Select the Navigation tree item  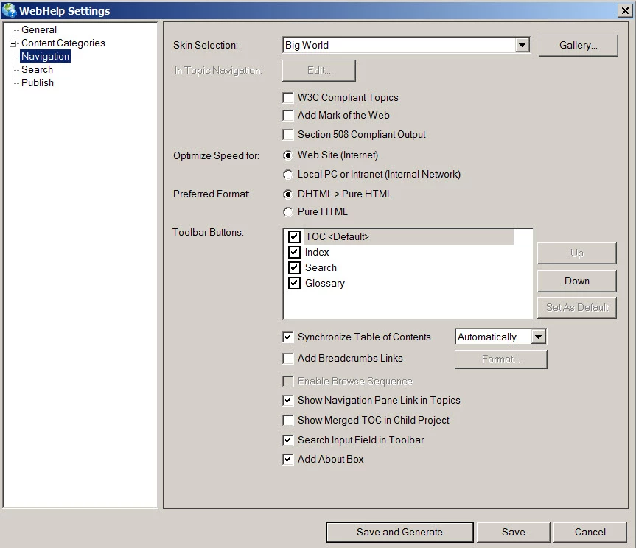(45, 56)
